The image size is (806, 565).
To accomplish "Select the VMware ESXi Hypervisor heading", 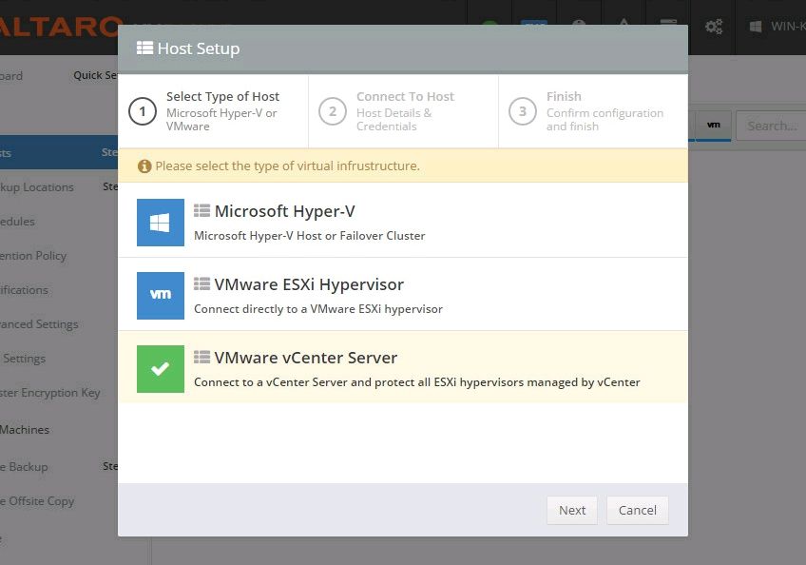I will pyautogui.click(x=309, y=284).
